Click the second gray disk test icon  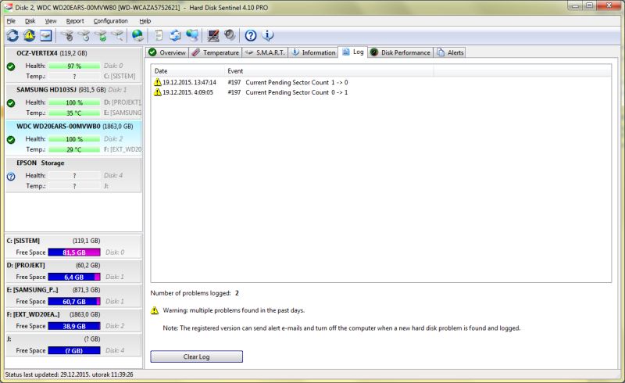coord(84,35)
